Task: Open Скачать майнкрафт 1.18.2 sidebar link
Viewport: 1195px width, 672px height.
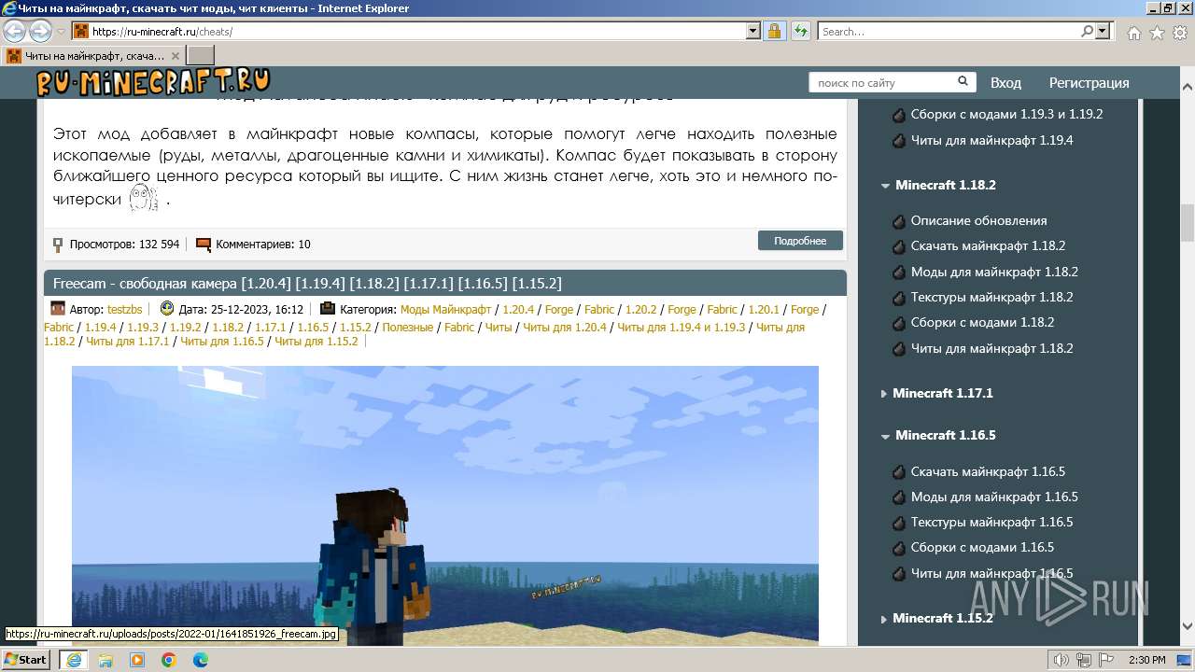Action: click(988, 245)
